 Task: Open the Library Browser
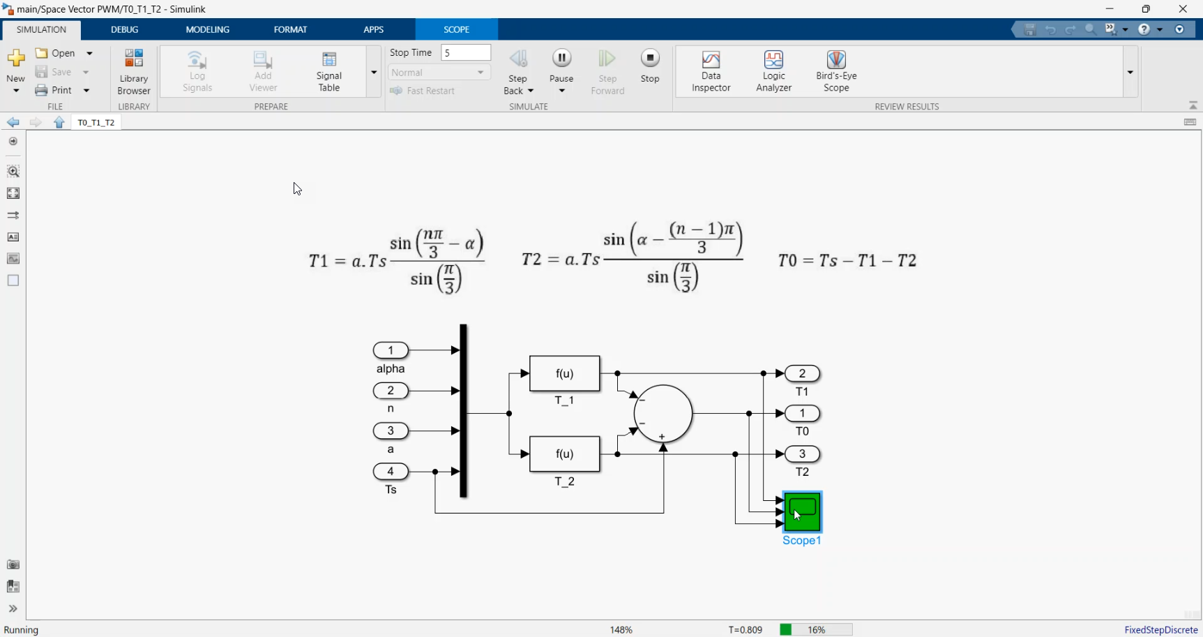click(134, 71)
